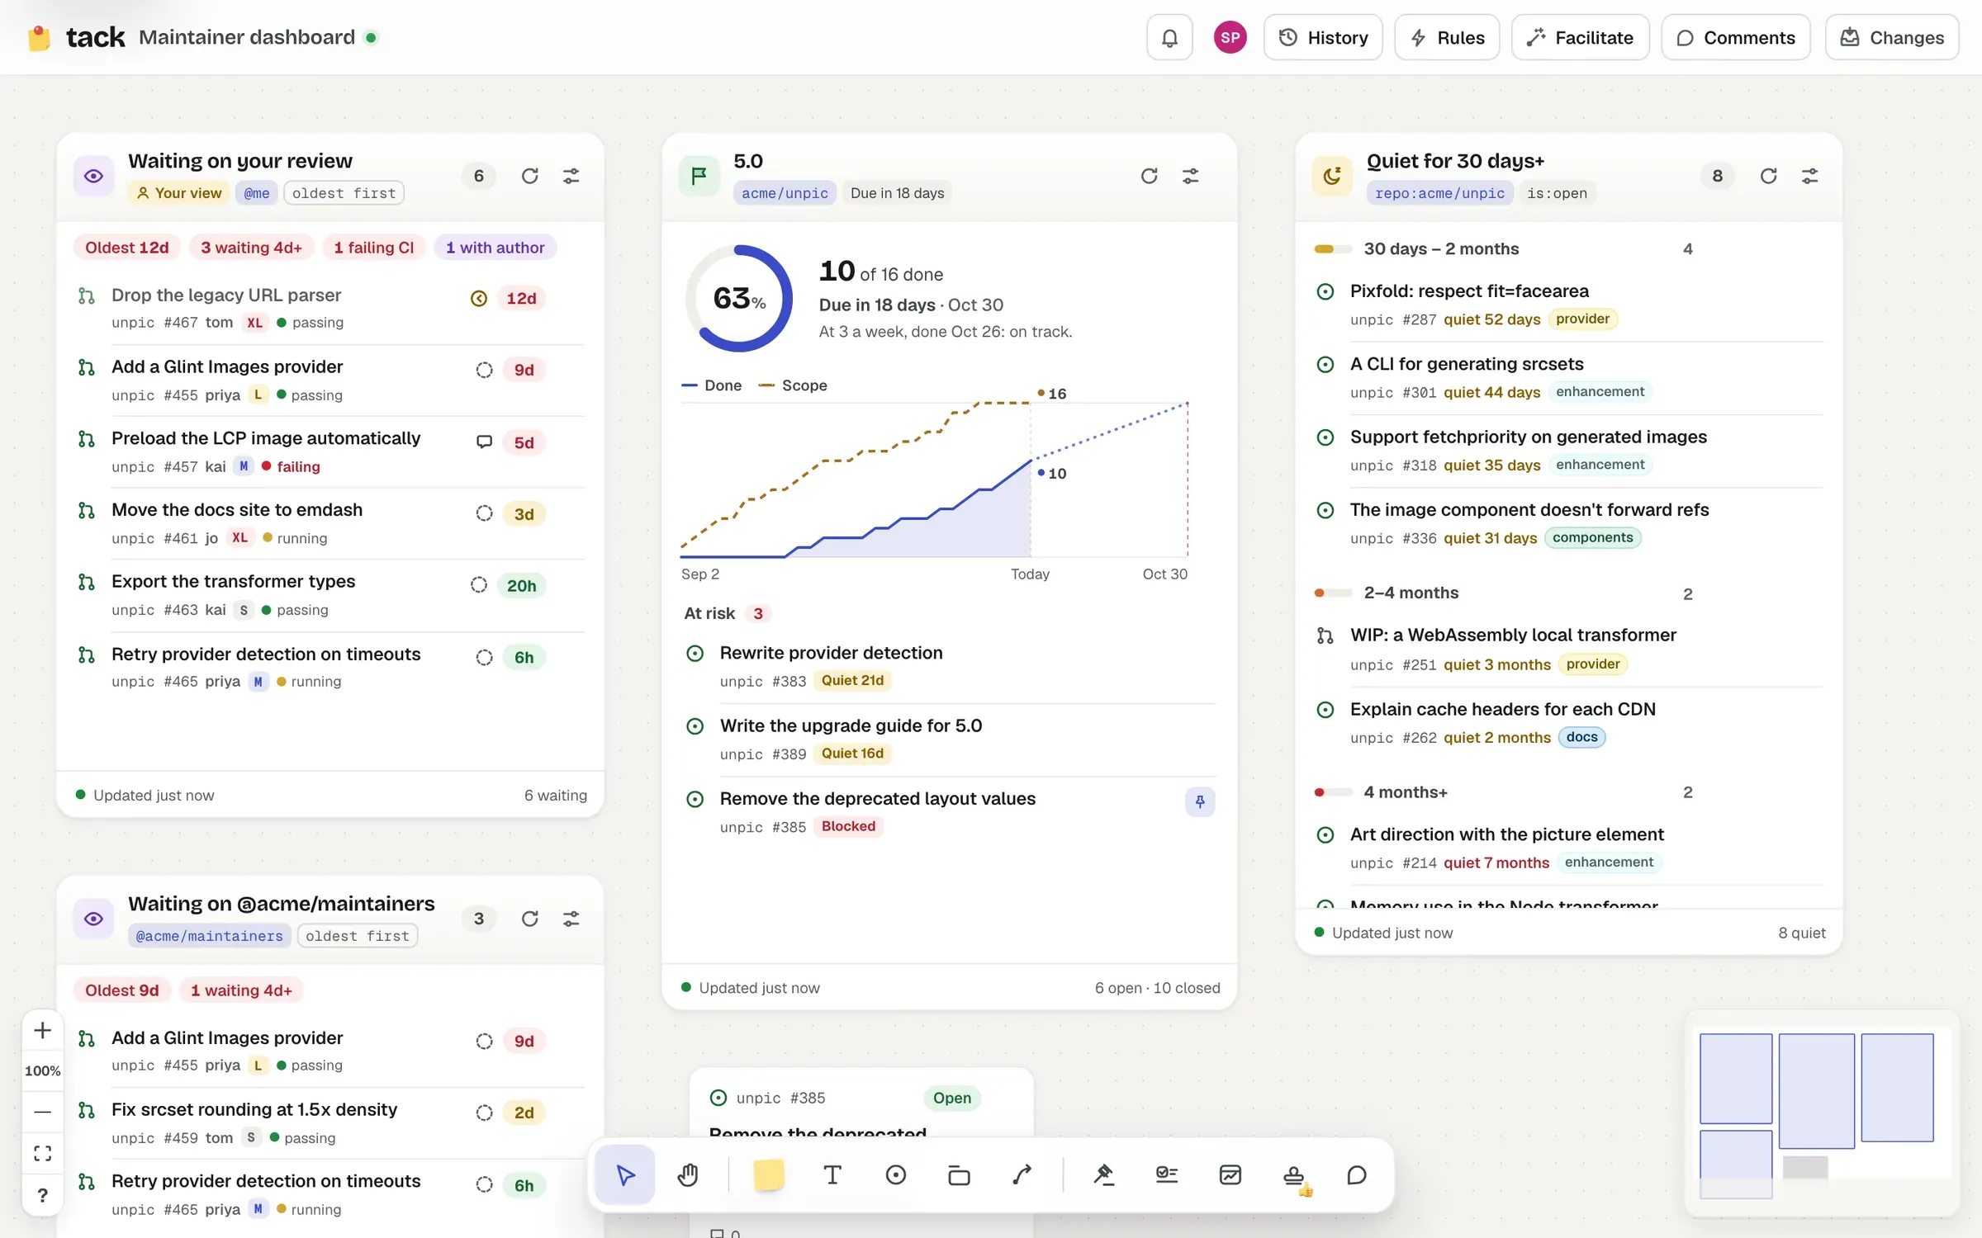1982x1238 pixels.
Task: Select the hand pan tool
Action: click(x=688, y=1174)
